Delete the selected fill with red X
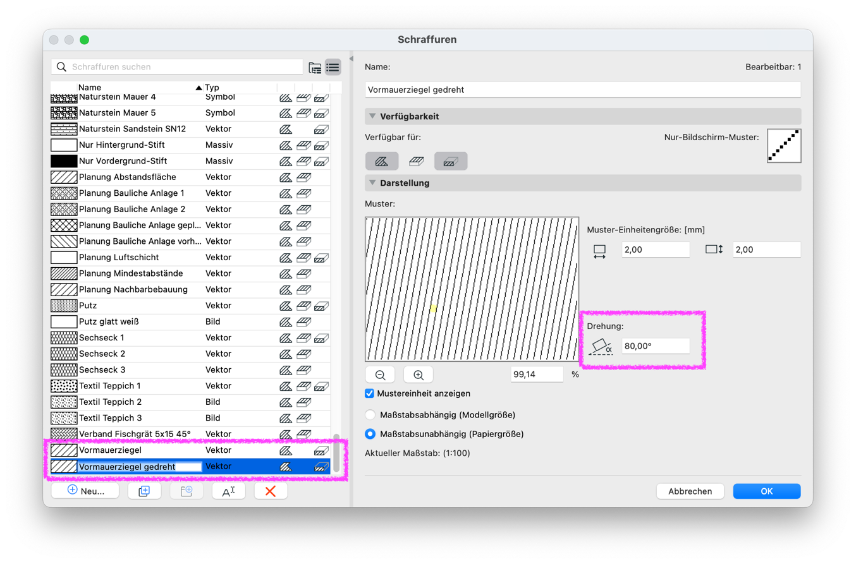Viewport: 856px width, 564px height. [x=271, y=491]
